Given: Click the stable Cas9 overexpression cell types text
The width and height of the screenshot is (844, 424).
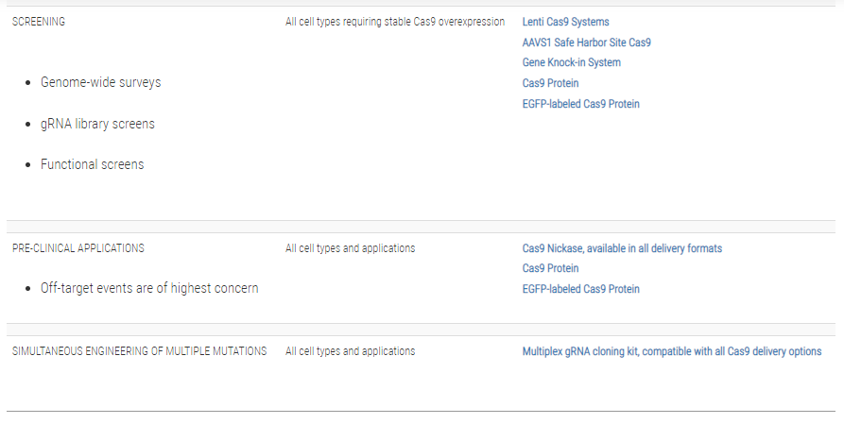Looking at the screenshot, I should click(395, 22).
